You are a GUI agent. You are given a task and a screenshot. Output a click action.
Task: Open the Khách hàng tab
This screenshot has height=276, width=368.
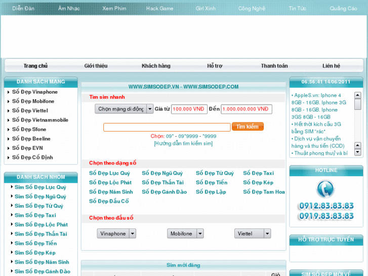point(156,66)
